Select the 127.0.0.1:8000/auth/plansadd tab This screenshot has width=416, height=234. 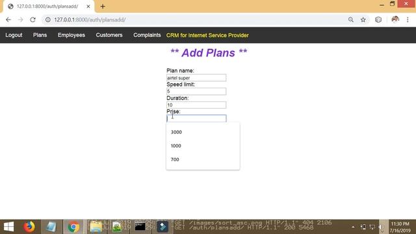(x=47, y=6)
